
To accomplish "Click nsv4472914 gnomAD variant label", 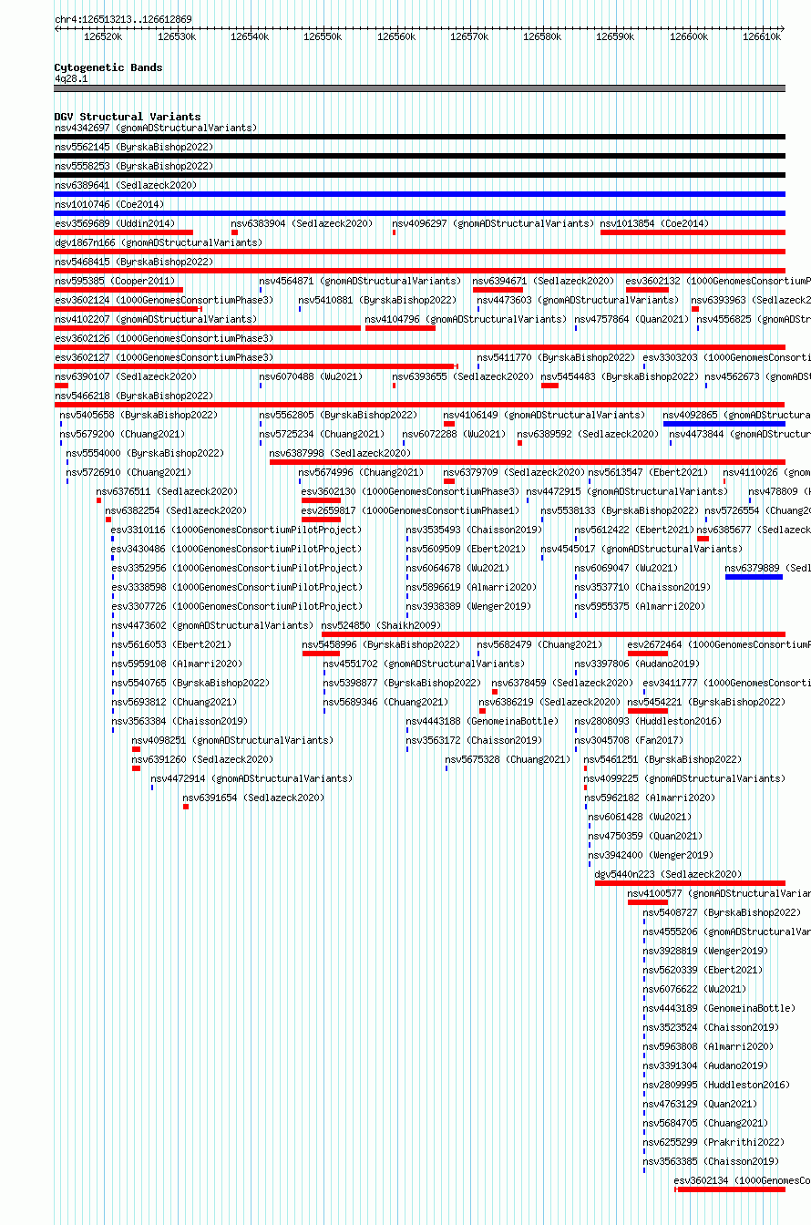I will click(x=252, y=778).
